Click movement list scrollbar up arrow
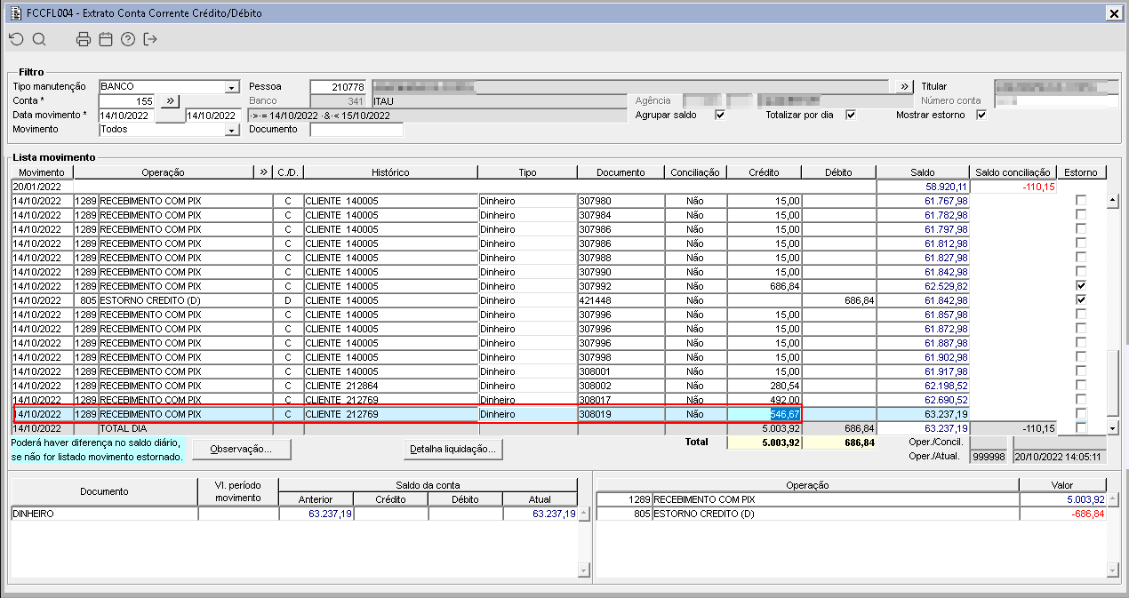The width and height of the screenshot is (1129, 598). pos(1112,201)
